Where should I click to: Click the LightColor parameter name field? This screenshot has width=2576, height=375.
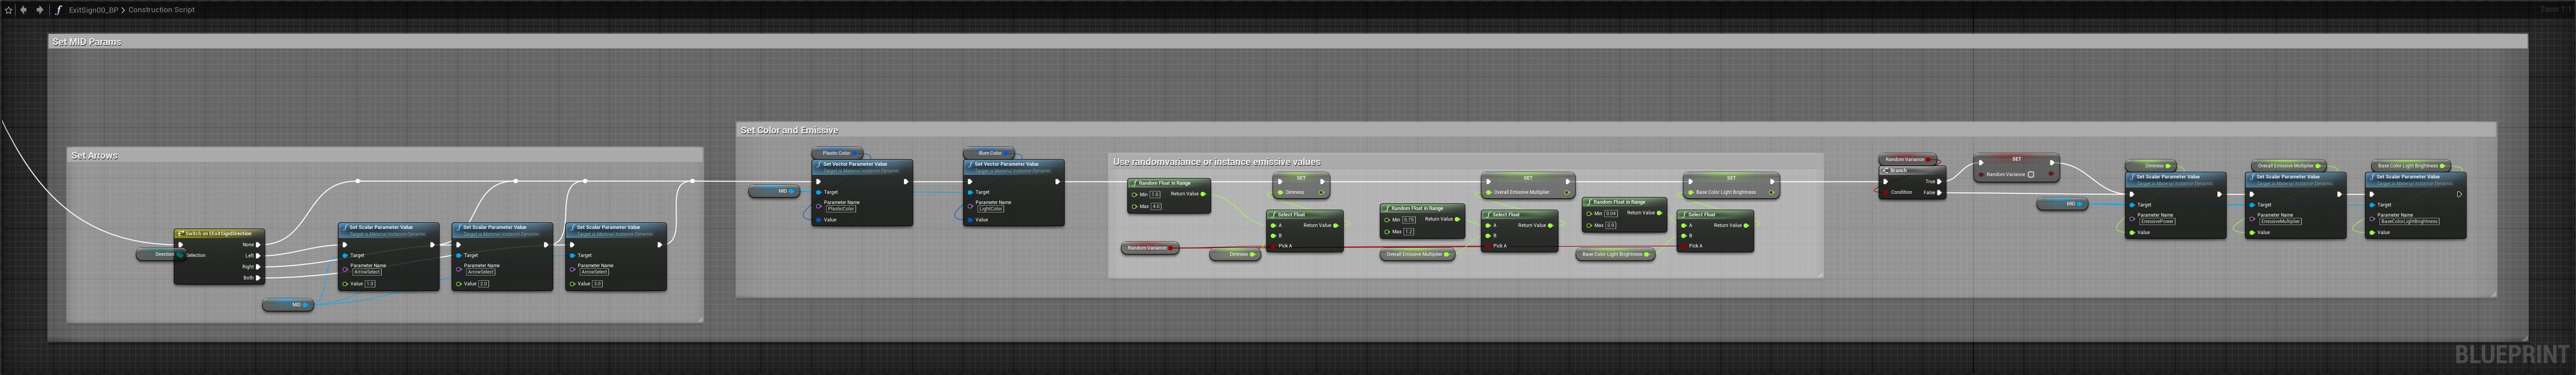(x=991, y=209)
